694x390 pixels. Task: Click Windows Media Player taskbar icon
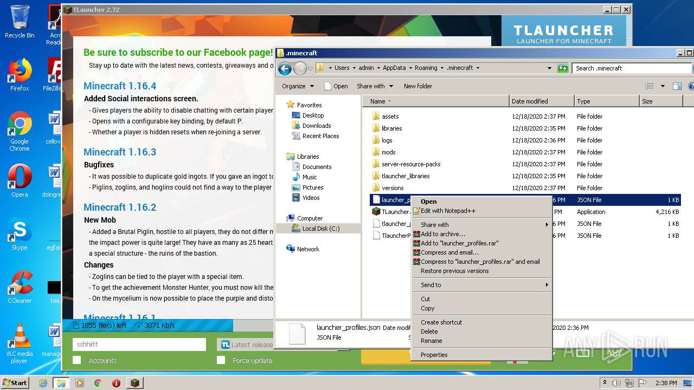pyautogui.click(x=80, y=383)
